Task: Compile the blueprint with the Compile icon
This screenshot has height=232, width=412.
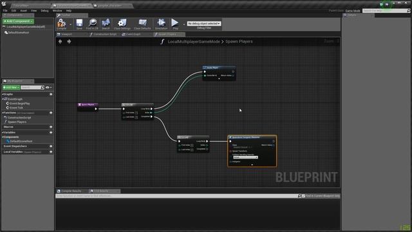Action: pyautogui.click(x=62, y=24)
